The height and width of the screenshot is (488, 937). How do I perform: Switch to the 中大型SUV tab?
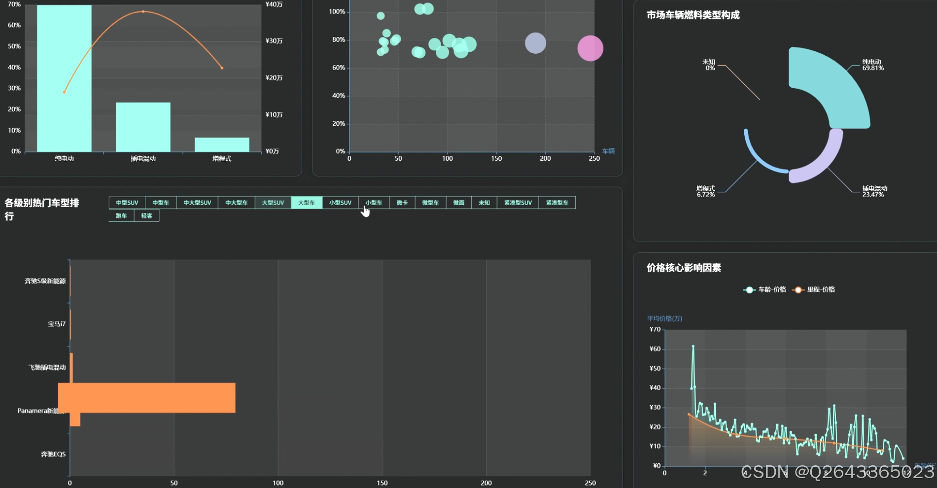pos(197,203)
